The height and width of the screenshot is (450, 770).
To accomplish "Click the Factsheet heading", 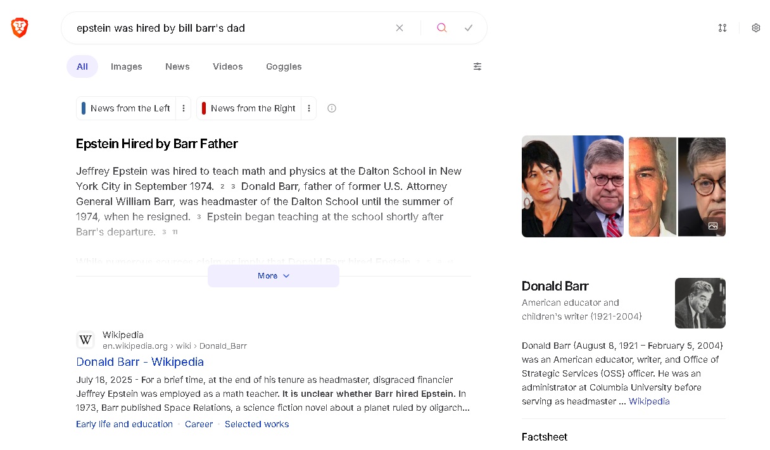I will pyautogui.click(x=545, y=437).
